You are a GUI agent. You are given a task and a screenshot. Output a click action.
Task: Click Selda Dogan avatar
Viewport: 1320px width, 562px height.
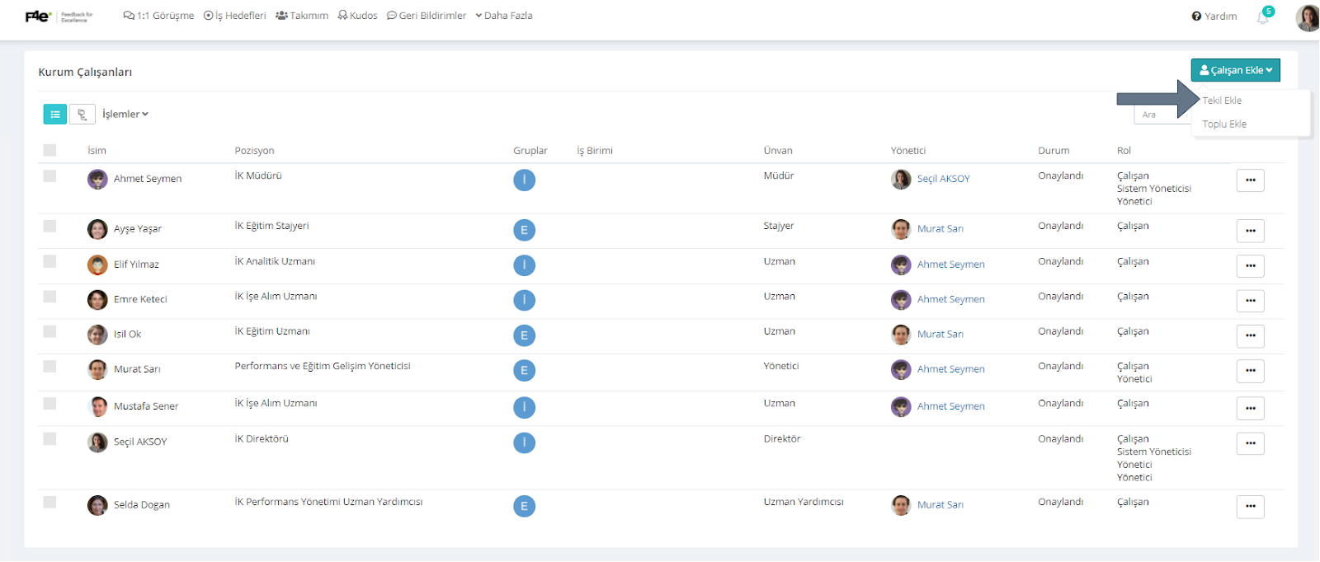click(97, 505)
